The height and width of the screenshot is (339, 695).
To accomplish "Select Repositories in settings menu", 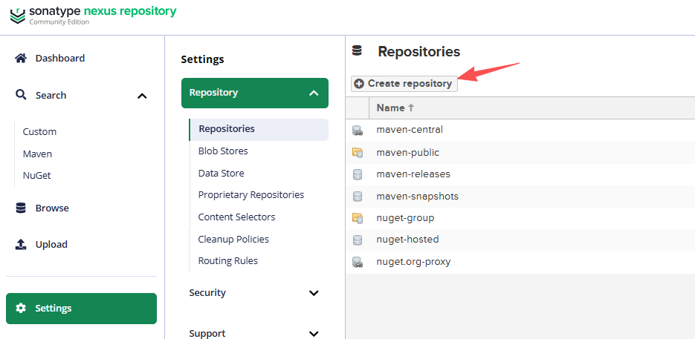I will (259, 129).
